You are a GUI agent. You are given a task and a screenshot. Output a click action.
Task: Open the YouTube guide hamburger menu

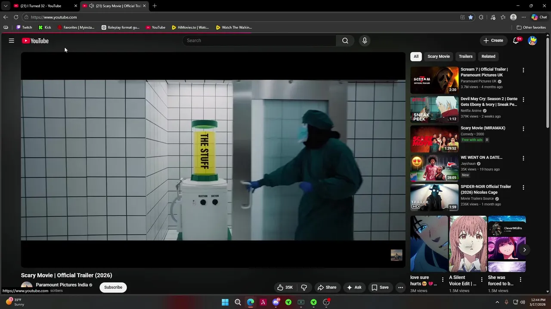pos(12,41)
